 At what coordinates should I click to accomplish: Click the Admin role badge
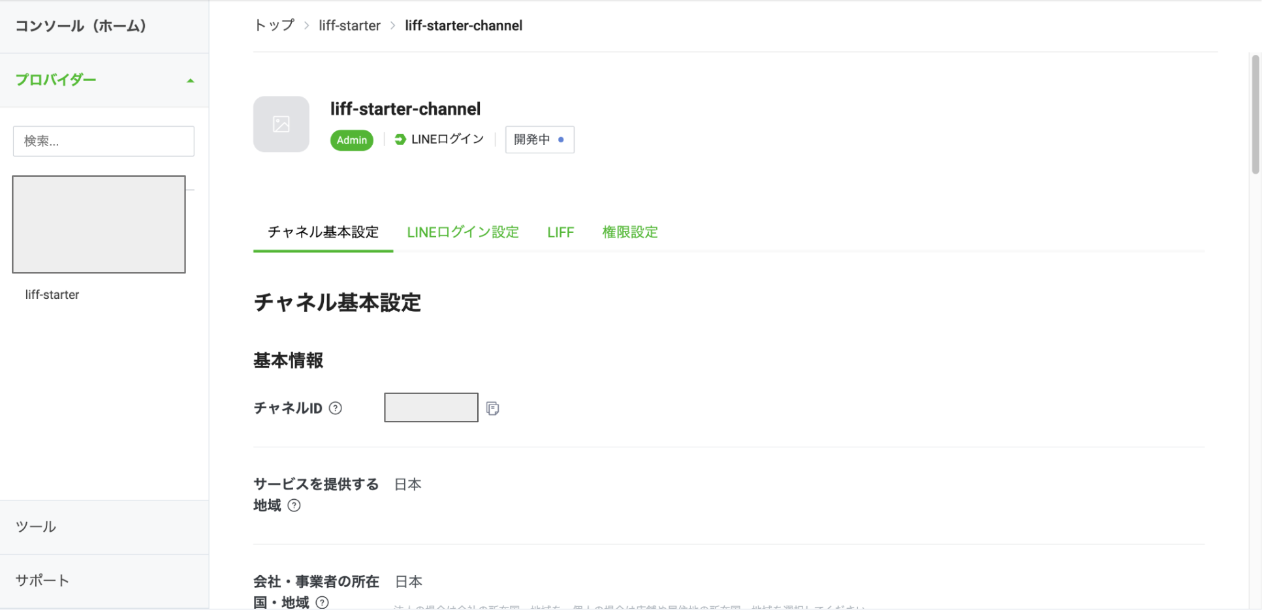pos(351,140)
